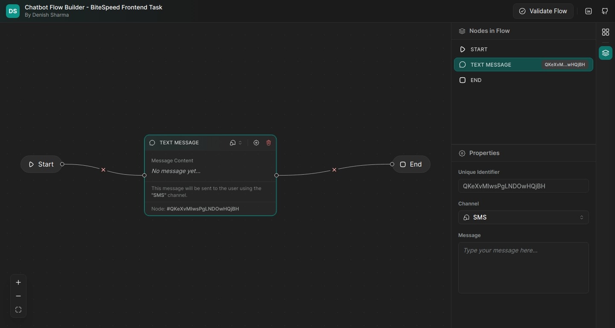
Task: Delete the edge from Start node
Action: coord(103,170)
